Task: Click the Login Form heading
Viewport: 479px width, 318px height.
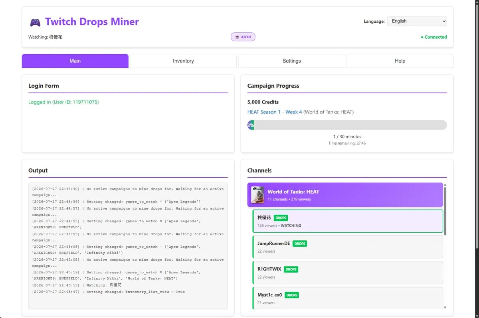Action: (44, 86)
